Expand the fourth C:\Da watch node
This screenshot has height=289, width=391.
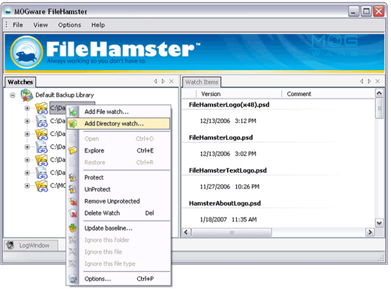[x=27, y=147]
